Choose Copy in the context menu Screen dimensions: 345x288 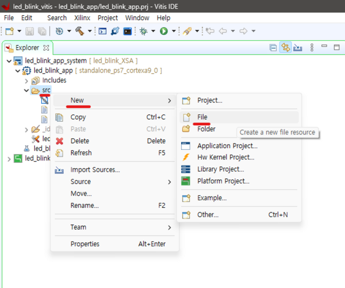(114, 117)
